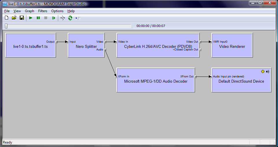Click the insert filter toolbar icon
This screenshot has width=278, height=147.
coord(63,18)
